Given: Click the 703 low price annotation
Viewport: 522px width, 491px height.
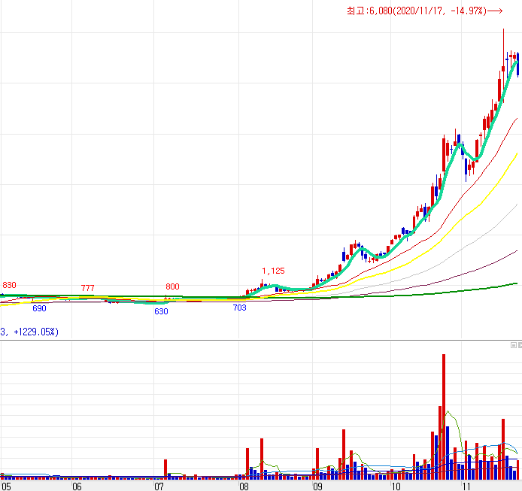Looking at the screenshot, I should [240, 308].
